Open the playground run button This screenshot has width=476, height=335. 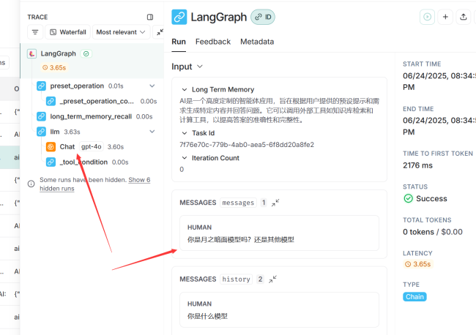(x=427, y=17)
